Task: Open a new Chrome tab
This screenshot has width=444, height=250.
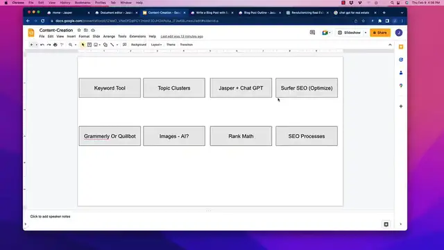Action: point(384,12)
